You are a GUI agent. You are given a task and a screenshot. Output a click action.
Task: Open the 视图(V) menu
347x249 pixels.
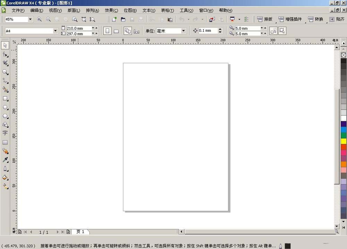[55, 10]
